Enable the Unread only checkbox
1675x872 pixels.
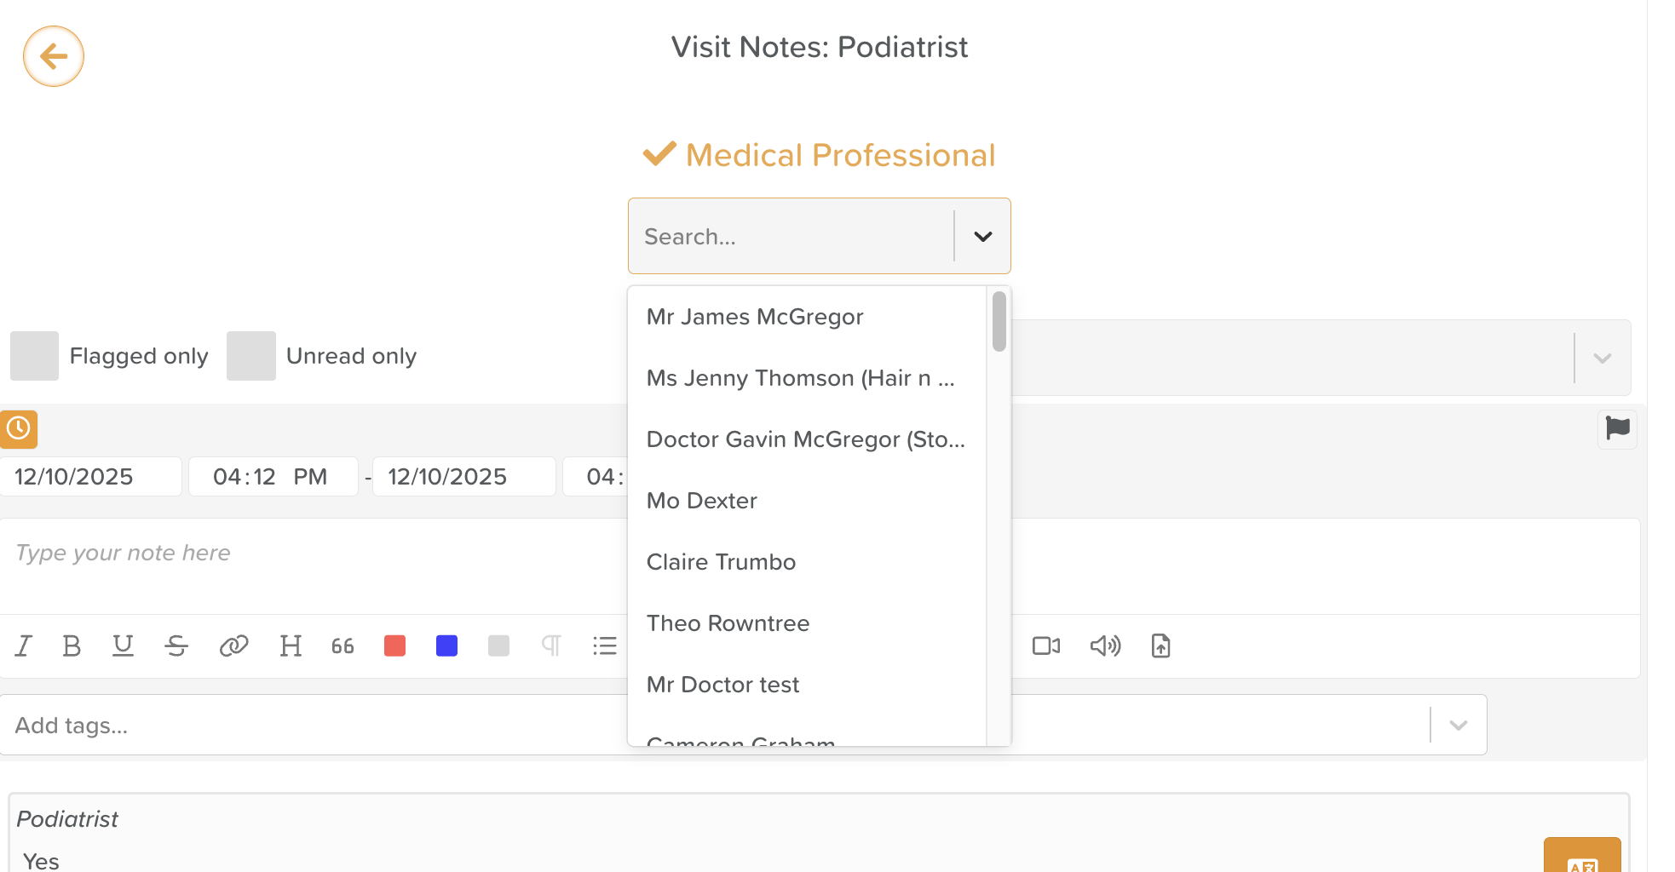pyautogui.click(x=251, y=356)
